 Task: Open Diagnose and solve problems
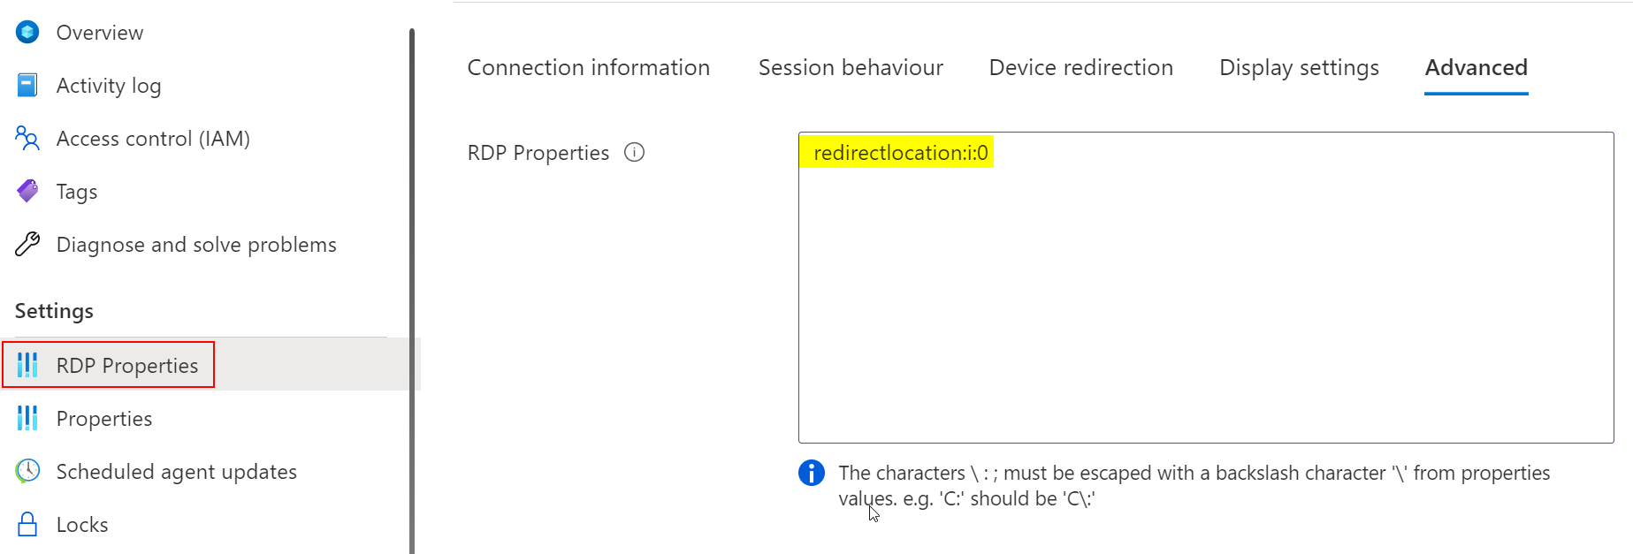click(196, 245)
